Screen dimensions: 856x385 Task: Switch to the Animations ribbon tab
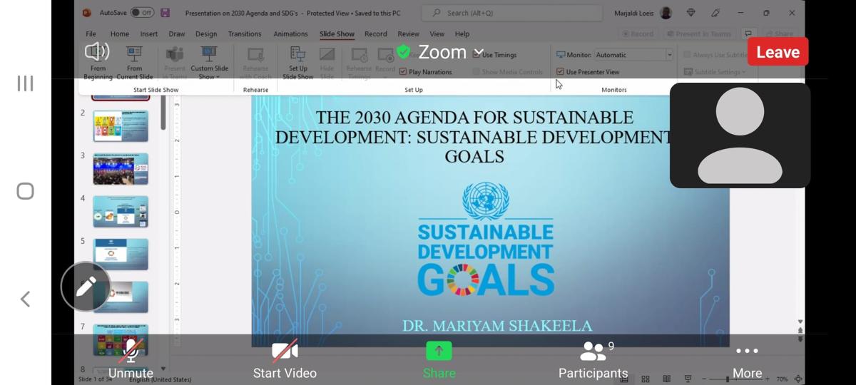pos(290,34)
